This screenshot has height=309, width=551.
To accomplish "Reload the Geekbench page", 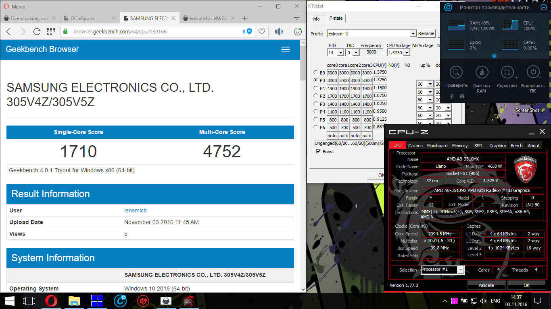I will [x=37, y=31].
